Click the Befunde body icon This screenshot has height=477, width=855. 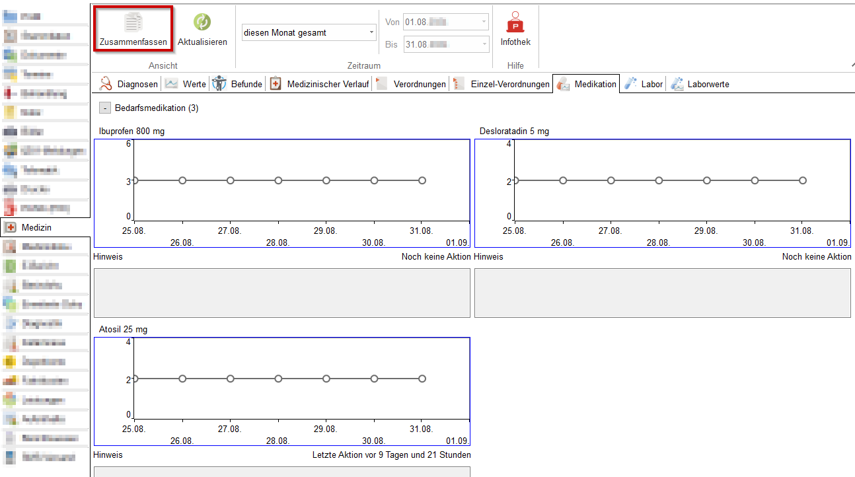coord(219,84)
